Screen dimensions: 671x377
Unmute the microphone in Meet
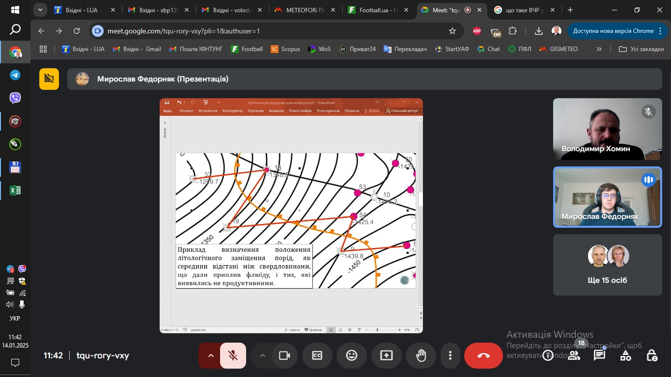[233, 355]
